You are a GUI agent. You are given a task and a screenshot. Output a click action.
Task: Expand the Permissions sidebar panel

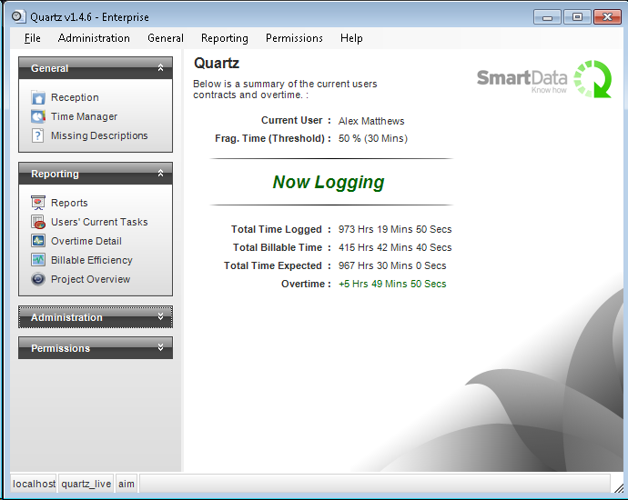click(160, 348)
